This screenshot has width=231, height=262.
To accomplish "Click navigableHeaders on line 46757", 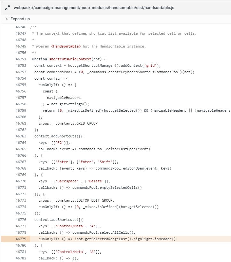I will pos(64,98).
